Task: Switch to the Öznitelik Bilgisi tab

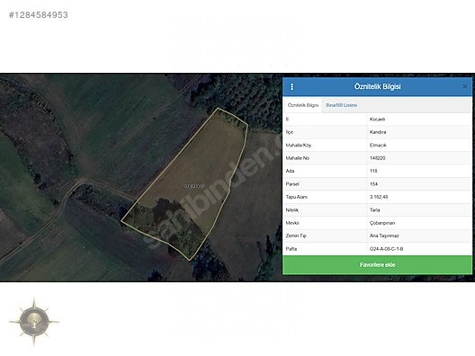Action: (302, 105)
